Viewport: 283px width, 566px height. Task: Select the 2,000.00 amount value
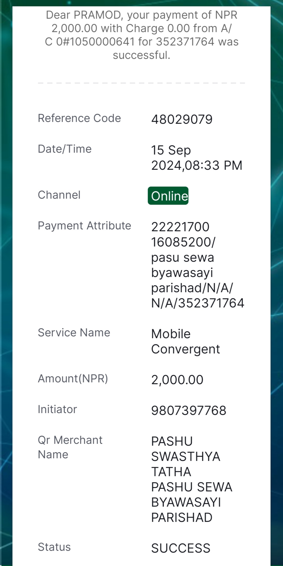[x=177, y=380]
